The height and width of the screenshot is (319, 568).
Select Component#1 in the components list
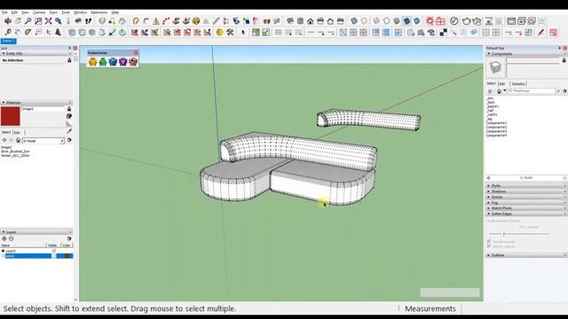click(496, 123)
